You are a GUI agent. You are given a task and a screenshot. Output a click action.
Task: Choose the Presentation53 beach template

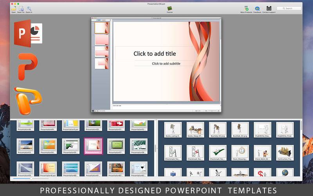pyautogui.click(x=25, y=146)
